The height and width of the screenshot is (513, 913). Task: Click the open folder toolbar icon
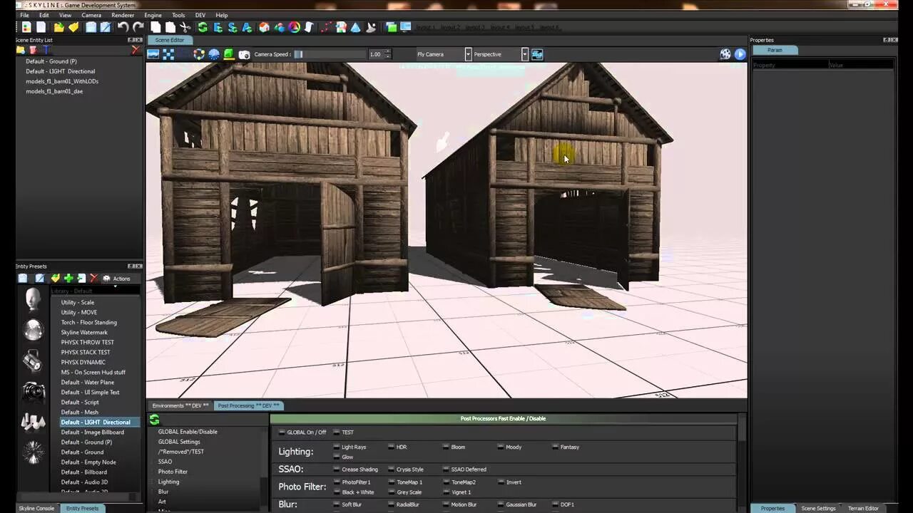click(x=58, y=27)
